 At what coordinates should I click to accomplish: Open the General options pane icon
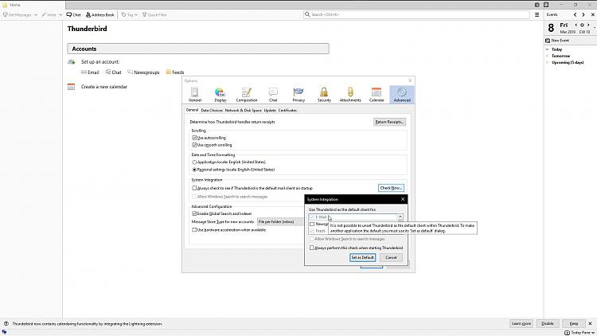(194, 94)
